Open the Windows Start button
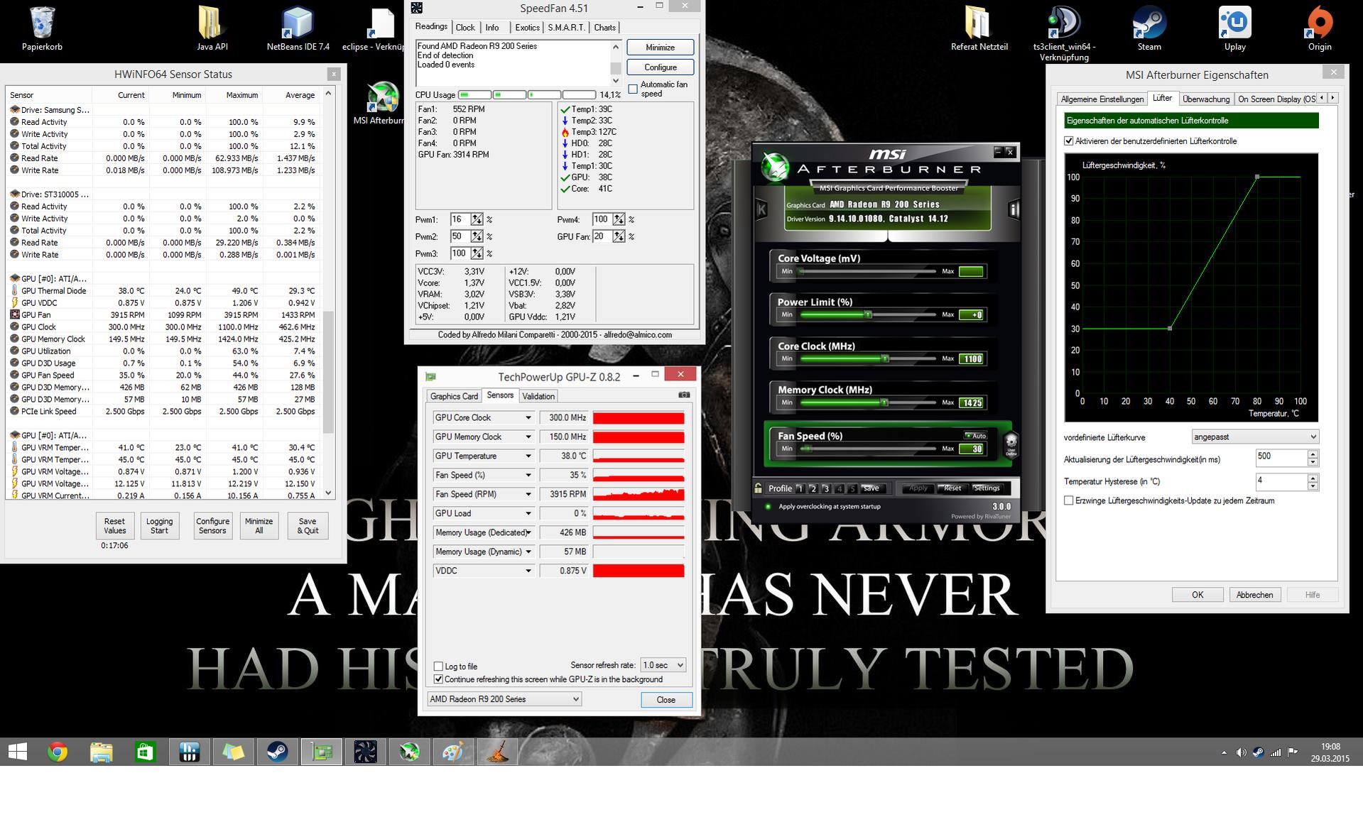This screenshot has width=1363, height=834. (17, 752)
